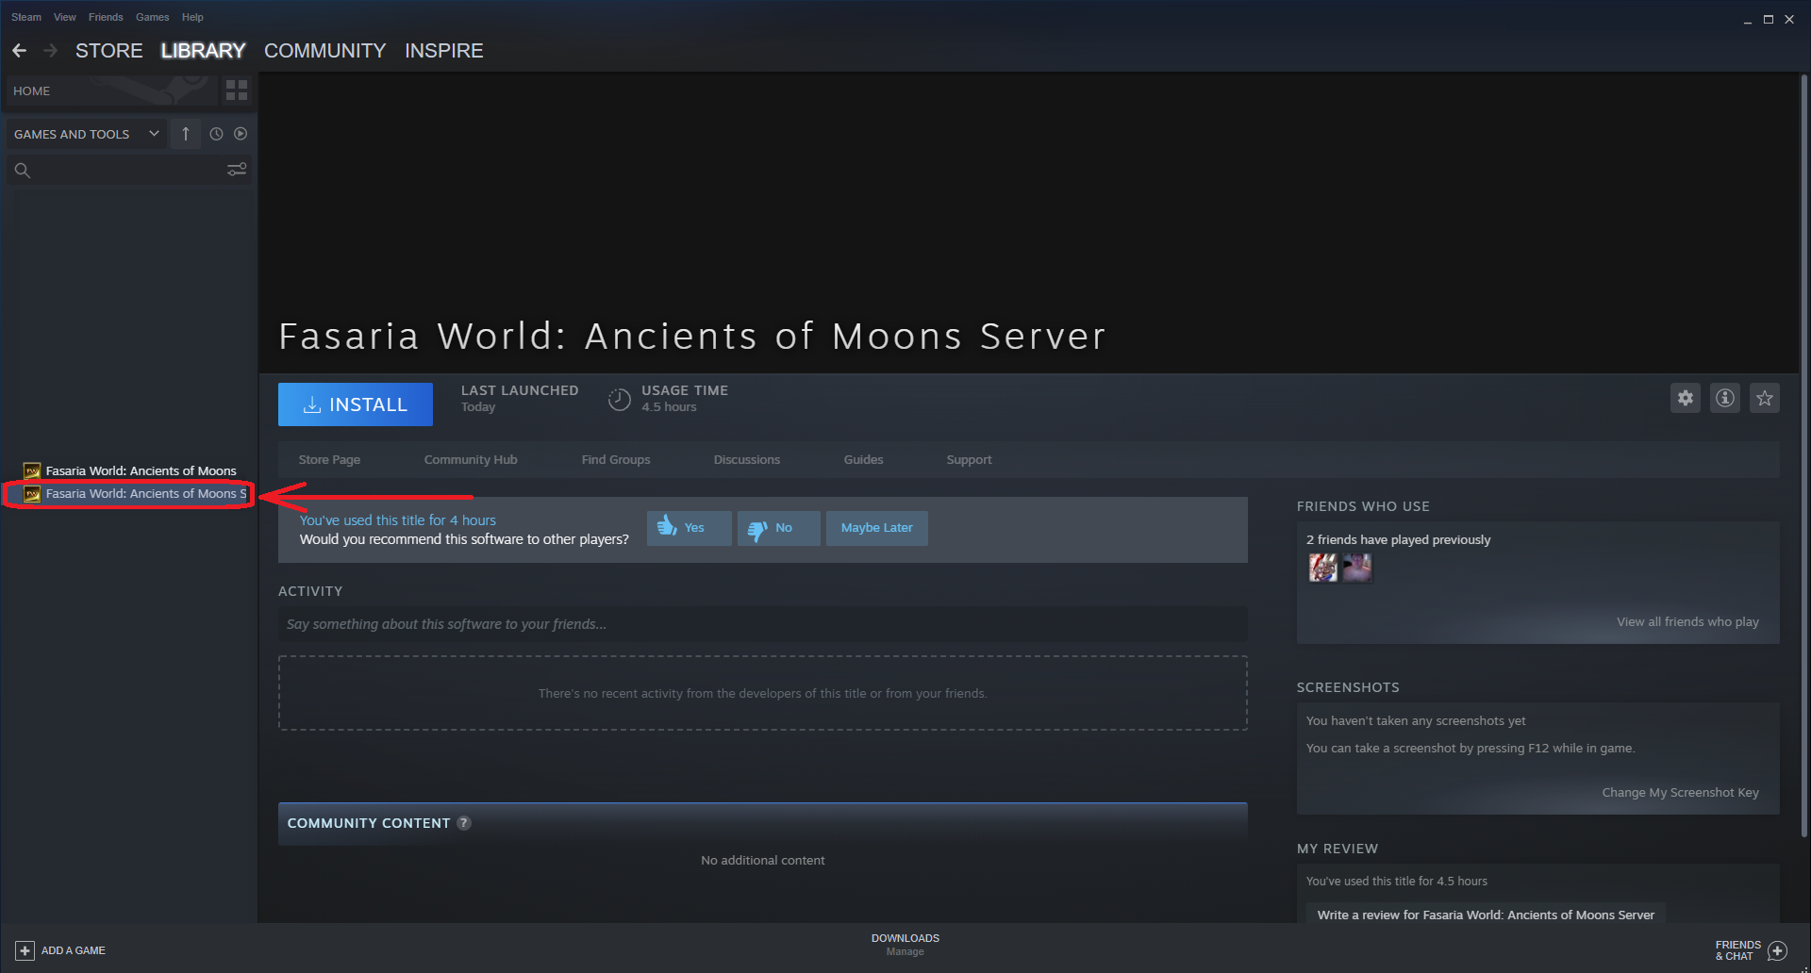Click Change My Screenshot Key
The width and height of the screenshot is (1811, 973).
tap(1680, 793)
